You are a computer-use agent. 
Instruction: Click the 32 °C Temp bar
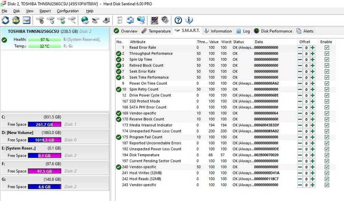pyautogui.click(x=44, y=46)
